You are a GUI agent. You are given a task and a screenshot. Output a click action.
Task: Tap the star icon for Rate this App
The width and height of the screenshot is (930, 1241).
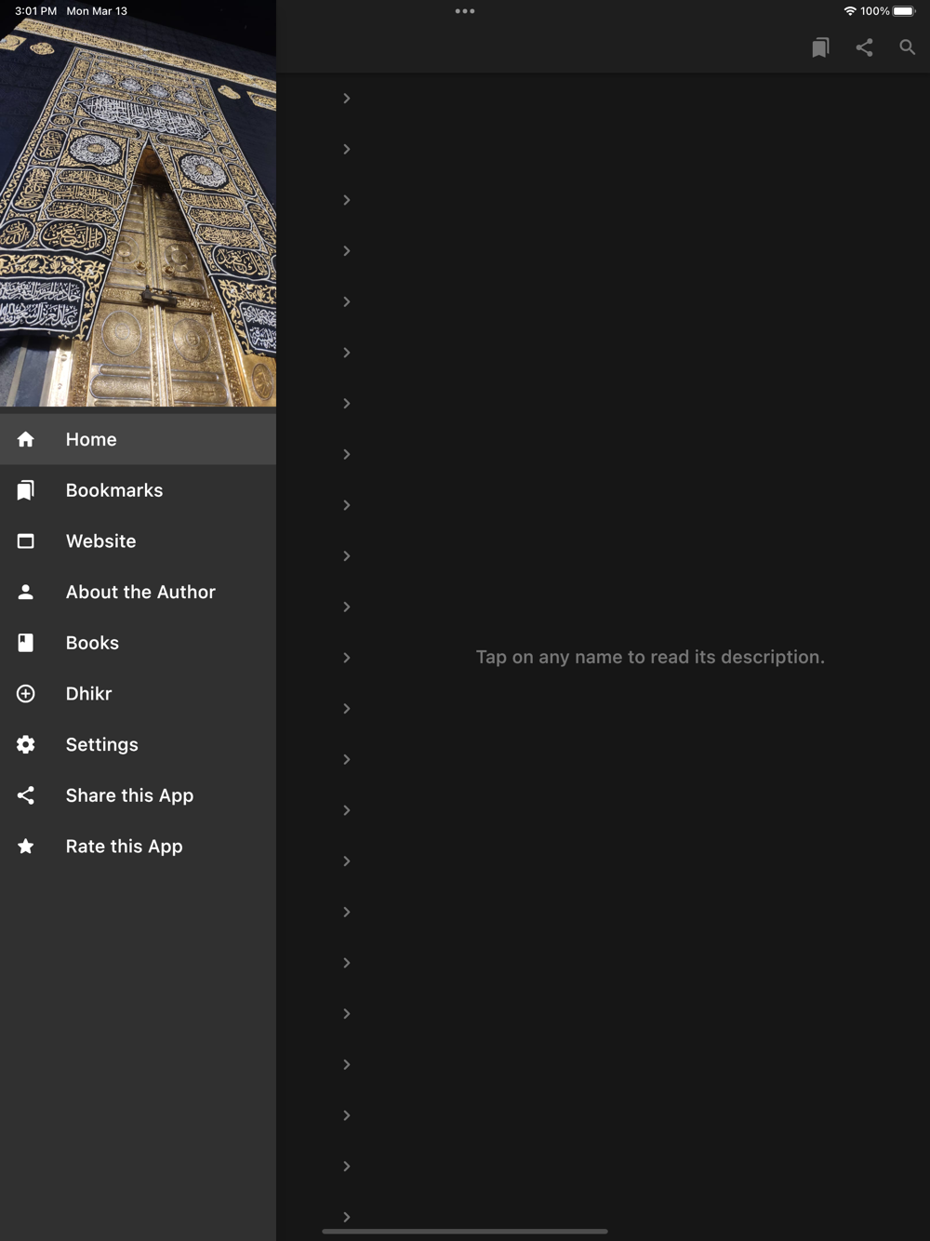[x=26, y=847]
